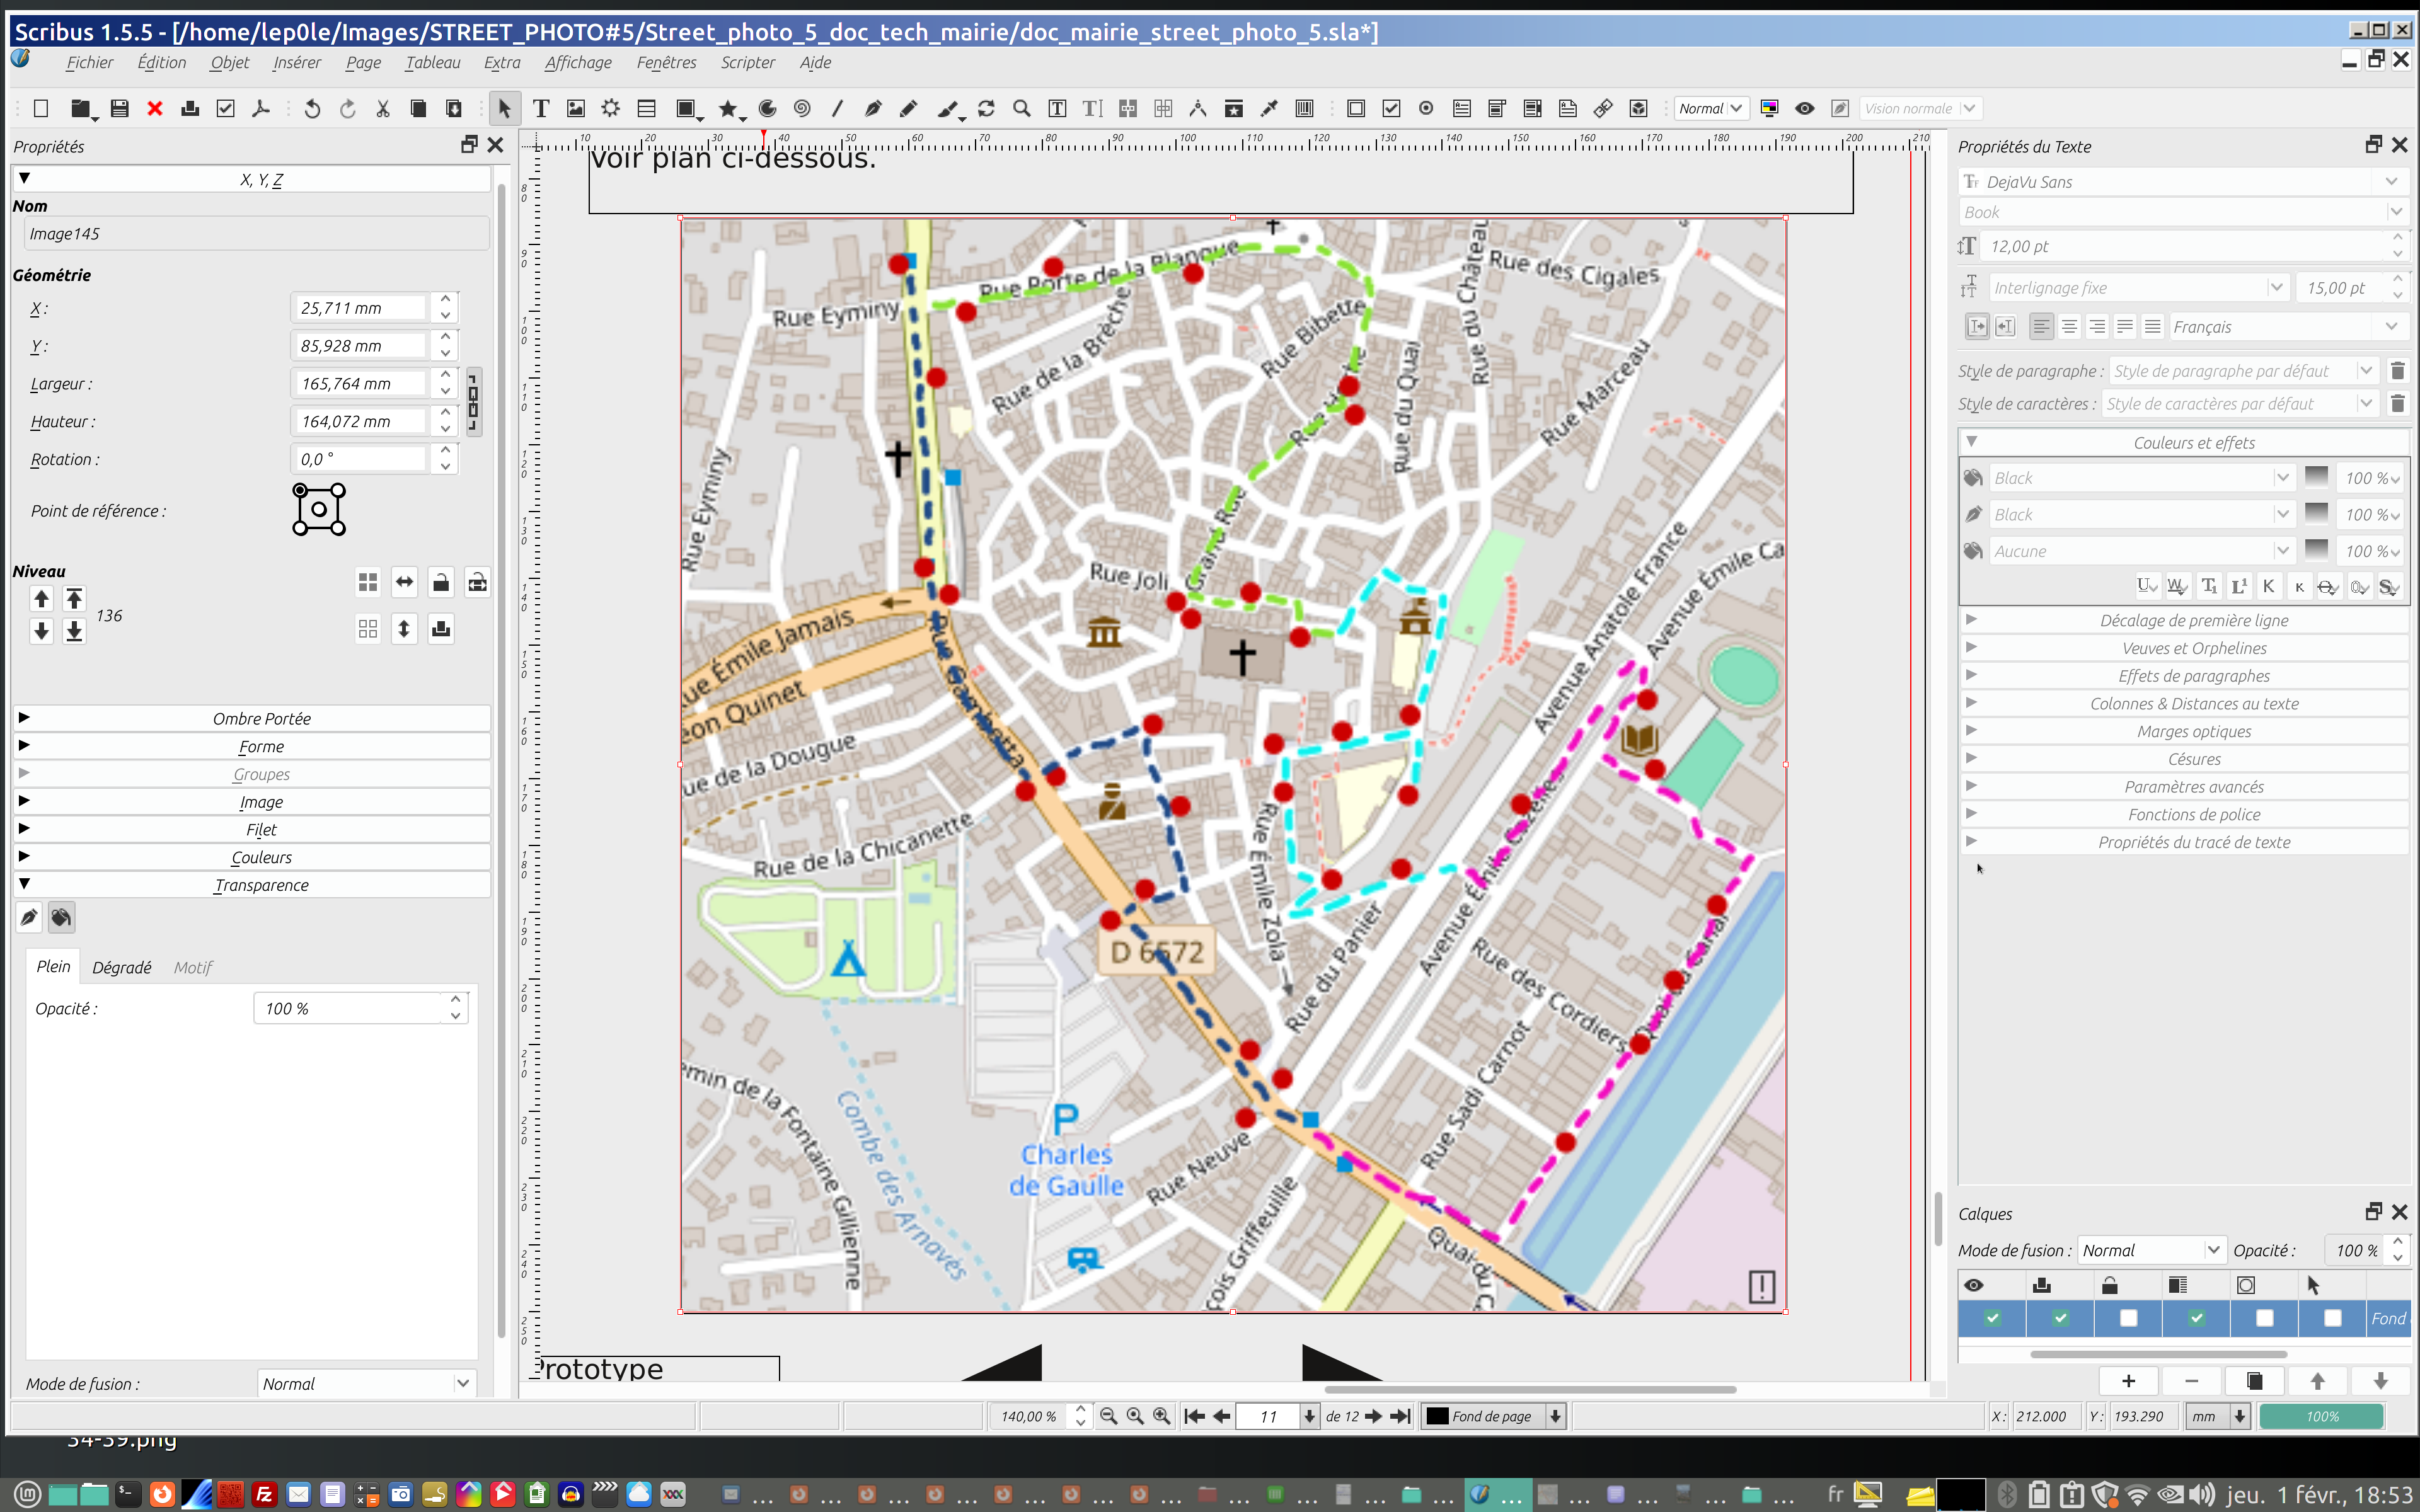Select the Image Frame tool
Screen dimensions: 2420x1512
[x=576, y=108]
